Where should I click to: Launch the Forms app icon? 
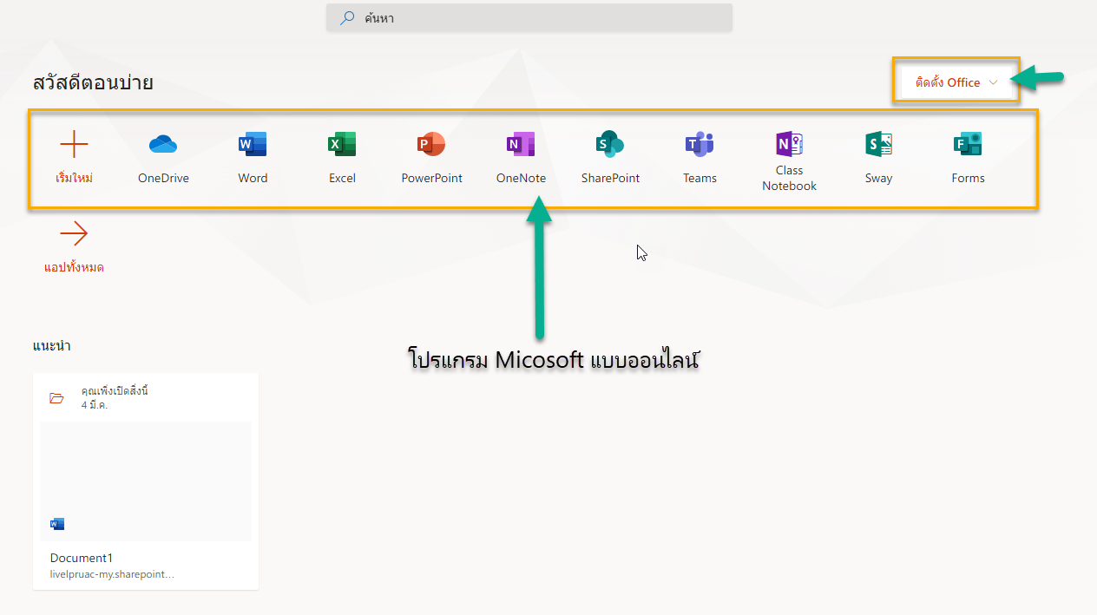[968, 144]
